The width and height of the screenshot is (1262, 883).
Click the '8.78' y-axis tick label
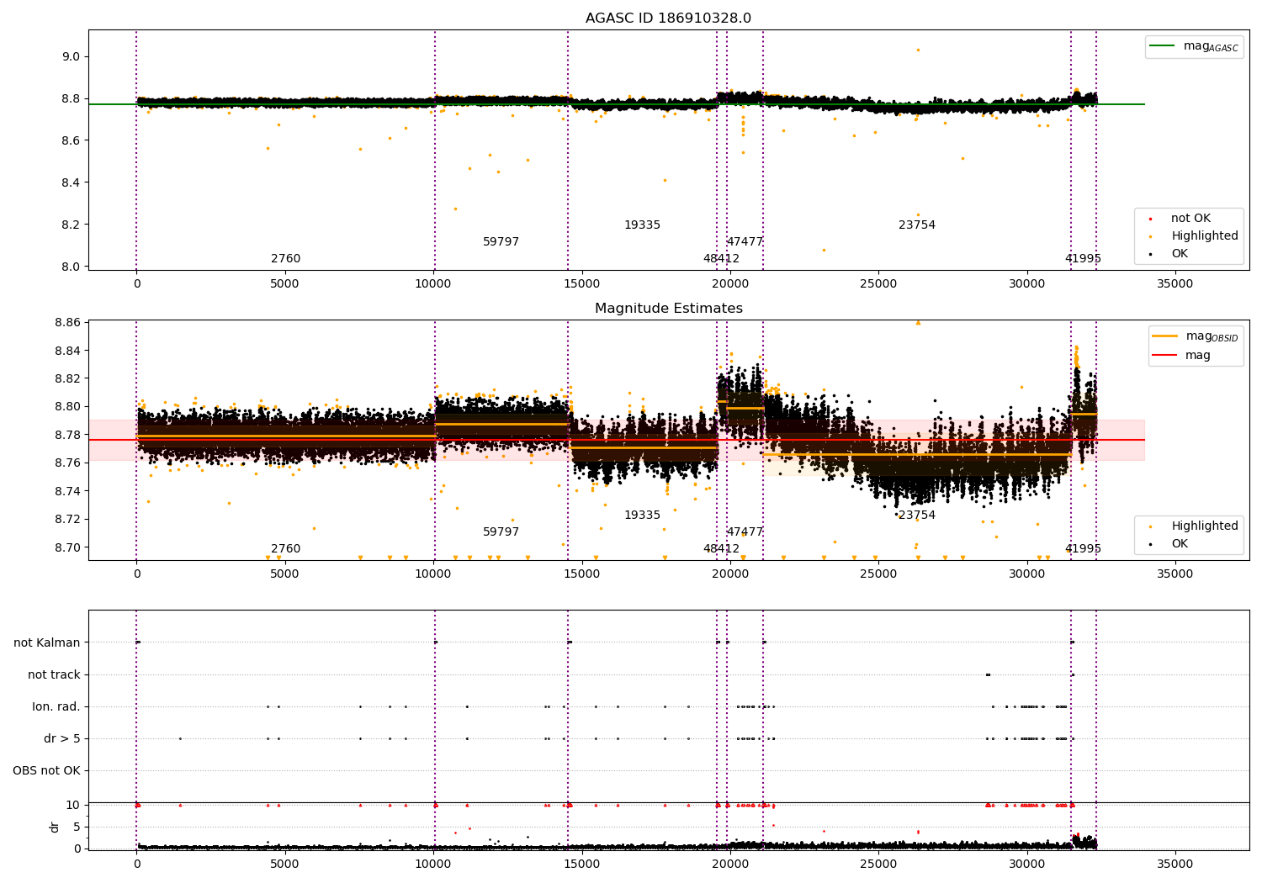[66, 436]
